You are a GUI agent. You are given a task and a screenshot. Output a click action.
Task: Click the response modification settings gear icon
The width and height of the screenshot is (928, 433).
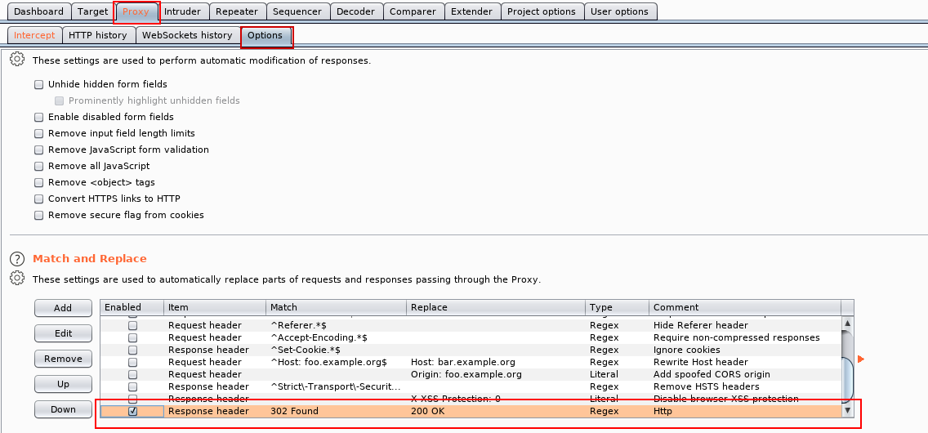coord(16,60)
